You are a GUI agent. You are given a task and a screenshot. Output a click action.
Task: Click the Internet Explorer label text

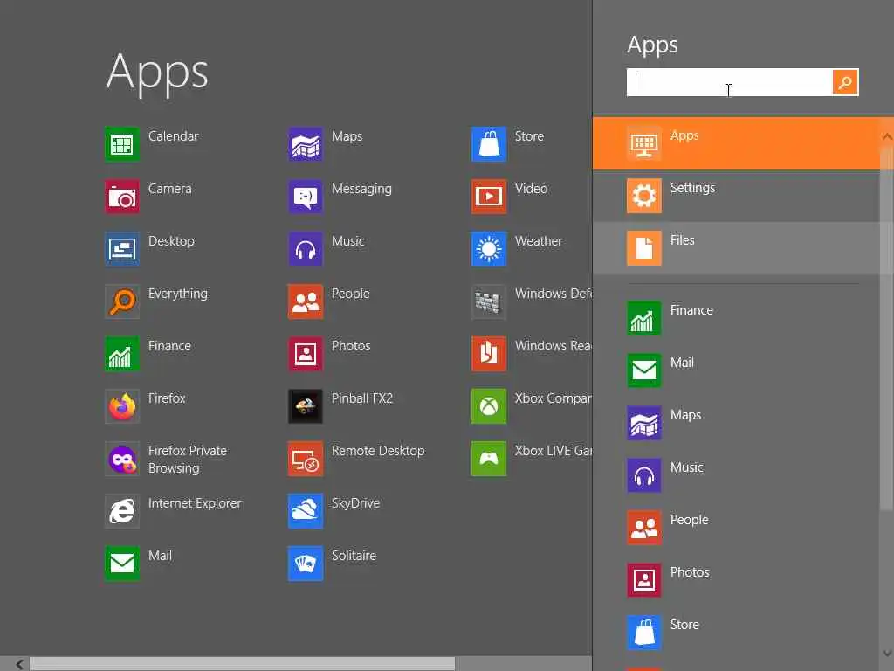click(195, 503)
